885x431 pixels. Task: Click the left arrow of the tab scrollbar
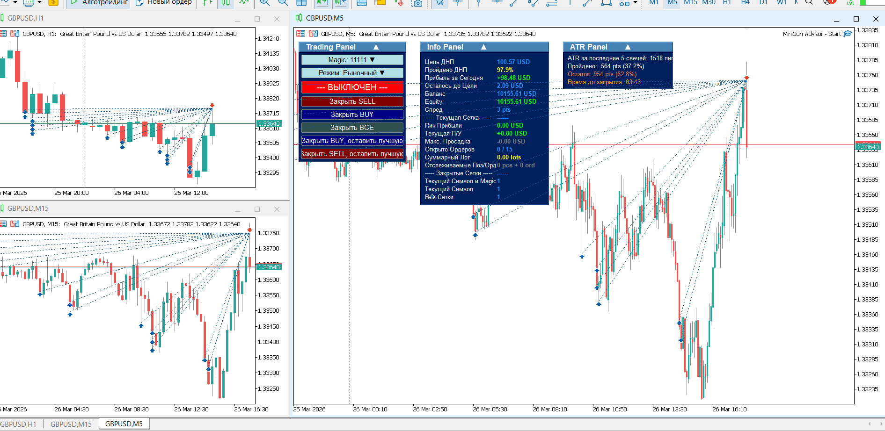pos(870,424)
